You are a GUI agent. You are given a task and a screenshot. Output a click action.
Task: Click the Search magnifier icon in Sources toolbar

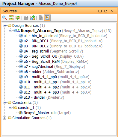tap(4, 18)
